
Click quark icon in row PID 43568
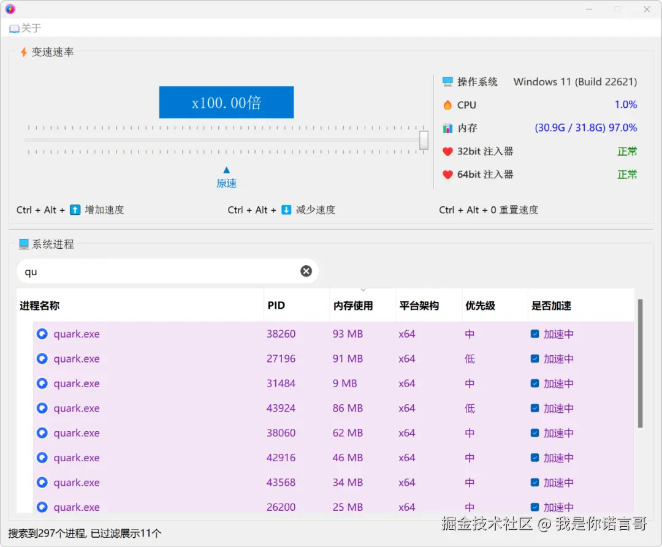tap(42, 483)
